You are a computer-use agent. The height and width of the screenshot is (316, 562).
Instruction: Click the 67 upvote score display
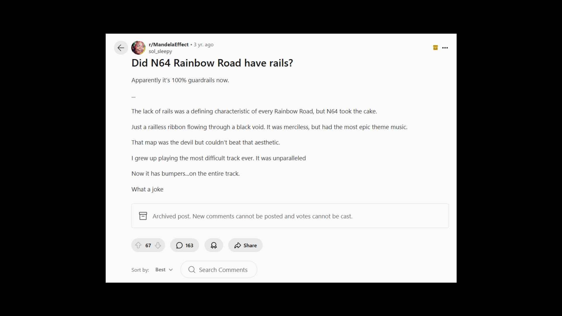tap(148, 245)
